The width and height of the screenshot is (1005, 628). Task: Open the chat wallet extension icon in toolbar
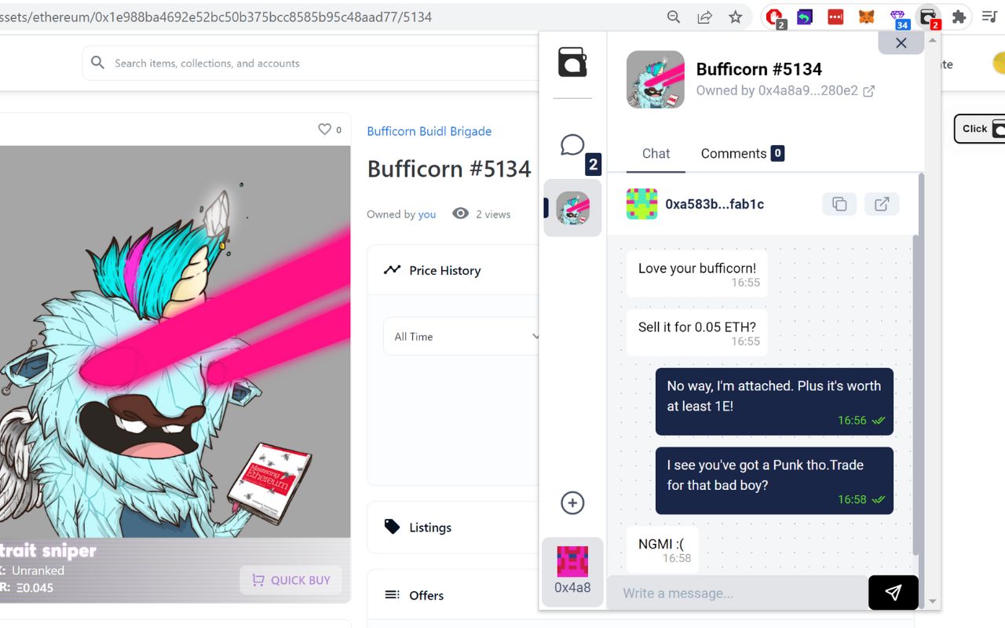(929, 17)
